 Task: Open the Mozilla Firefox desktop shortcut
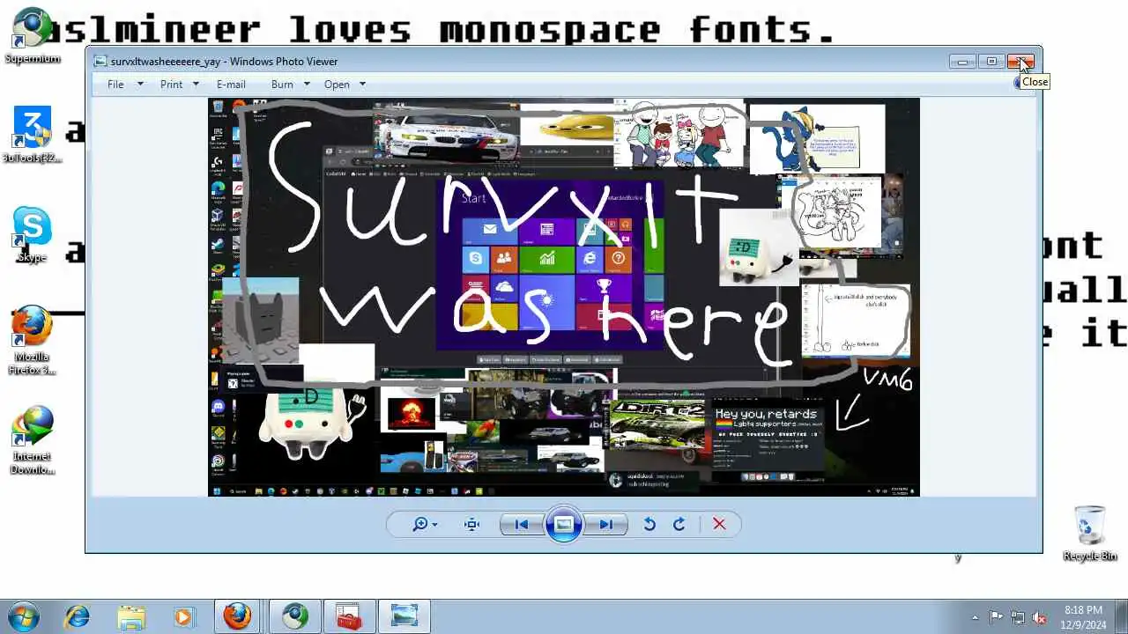pos(33,341)
